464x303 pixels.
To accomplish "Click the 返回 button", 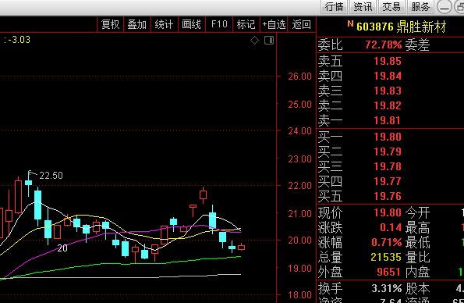I will click(x=301, y=24).
